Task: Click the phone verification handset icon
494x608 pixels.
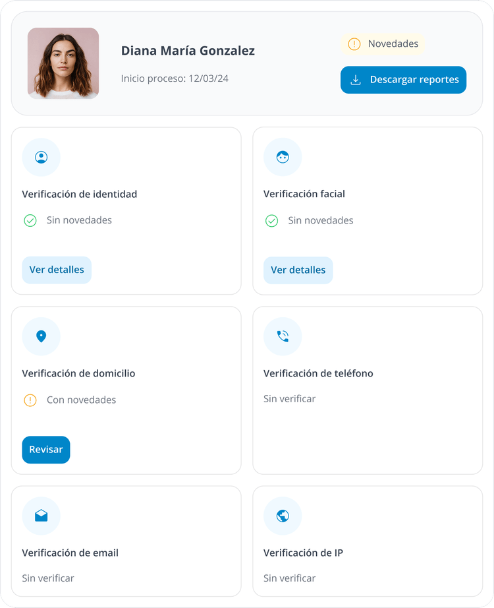Action: [283, 336]
